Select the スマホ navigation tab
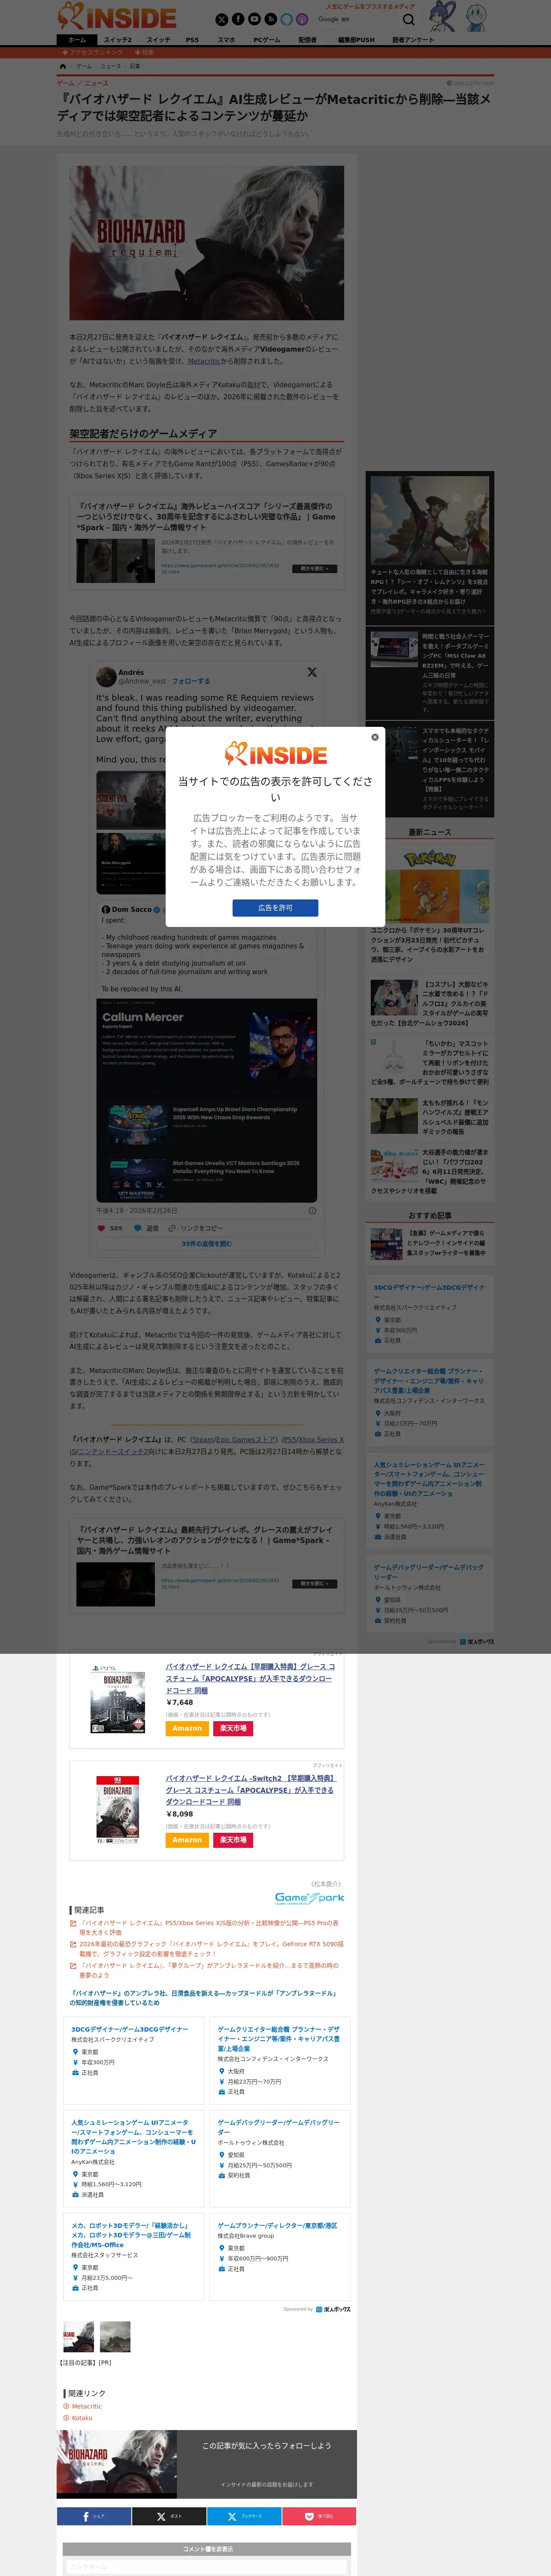Viewport: 551px width, 2576px height. pyautogui.click(x=227, y=40)
